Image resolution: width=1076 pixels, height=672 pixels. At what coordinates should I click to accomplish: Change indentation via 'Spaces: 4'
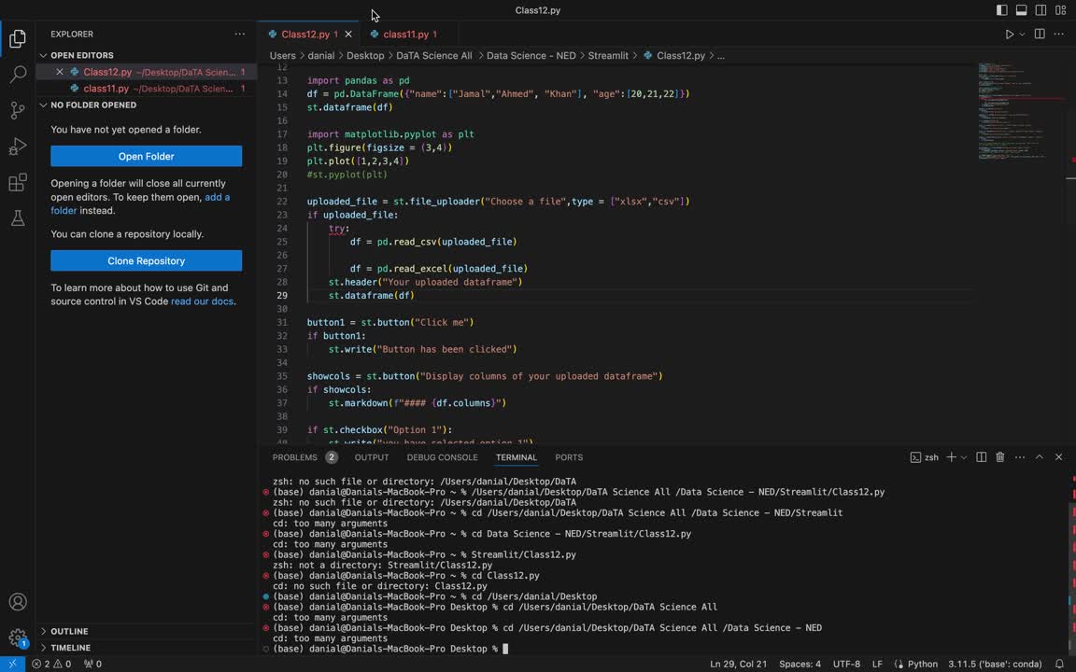pos(800,664)
